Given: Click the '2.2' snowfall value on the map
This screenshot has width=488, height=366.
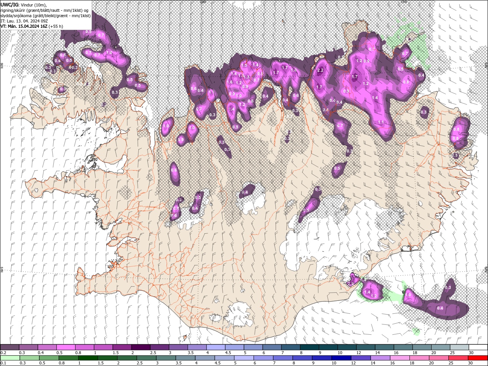Looking at the screenshot, I should (x=320, y=71).
